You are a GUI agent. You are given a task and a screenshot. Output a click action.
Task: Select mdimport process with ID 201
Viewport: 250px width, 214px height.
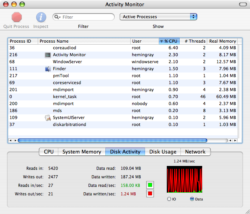tap(123, 90)
